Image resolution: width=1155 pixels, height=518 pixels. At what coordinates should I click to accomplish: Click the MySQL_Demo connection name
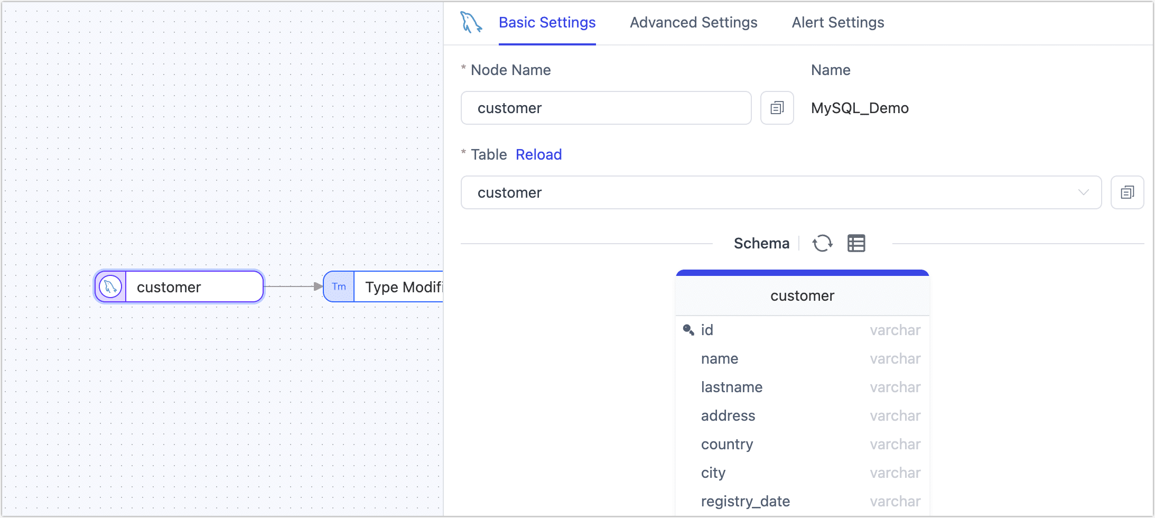860,108
